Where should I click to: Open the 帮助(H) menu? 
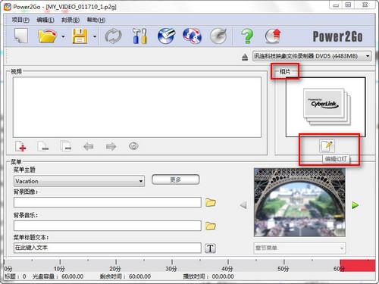[x=96, y=20]
